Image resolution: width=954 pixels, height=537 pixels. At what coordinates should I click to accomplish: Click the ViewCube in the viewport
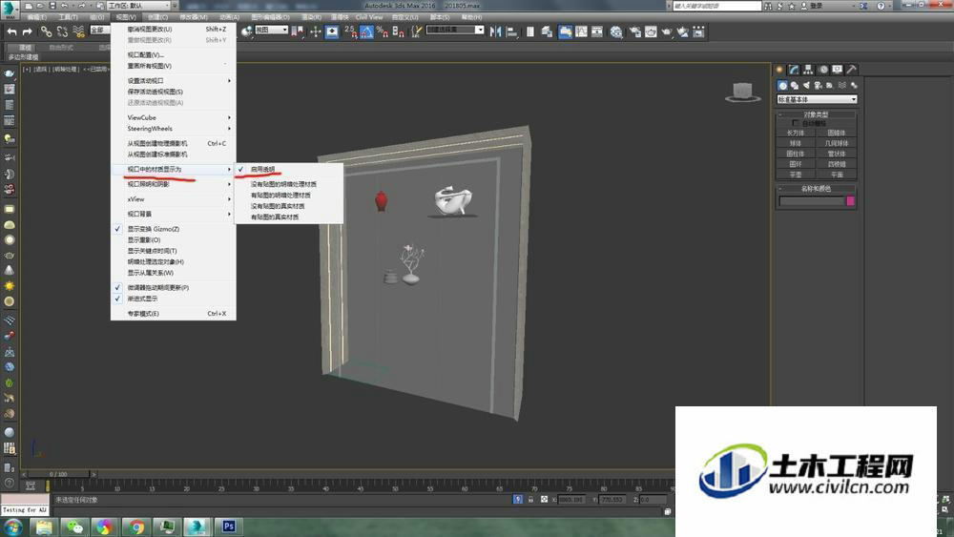[742, 92]
